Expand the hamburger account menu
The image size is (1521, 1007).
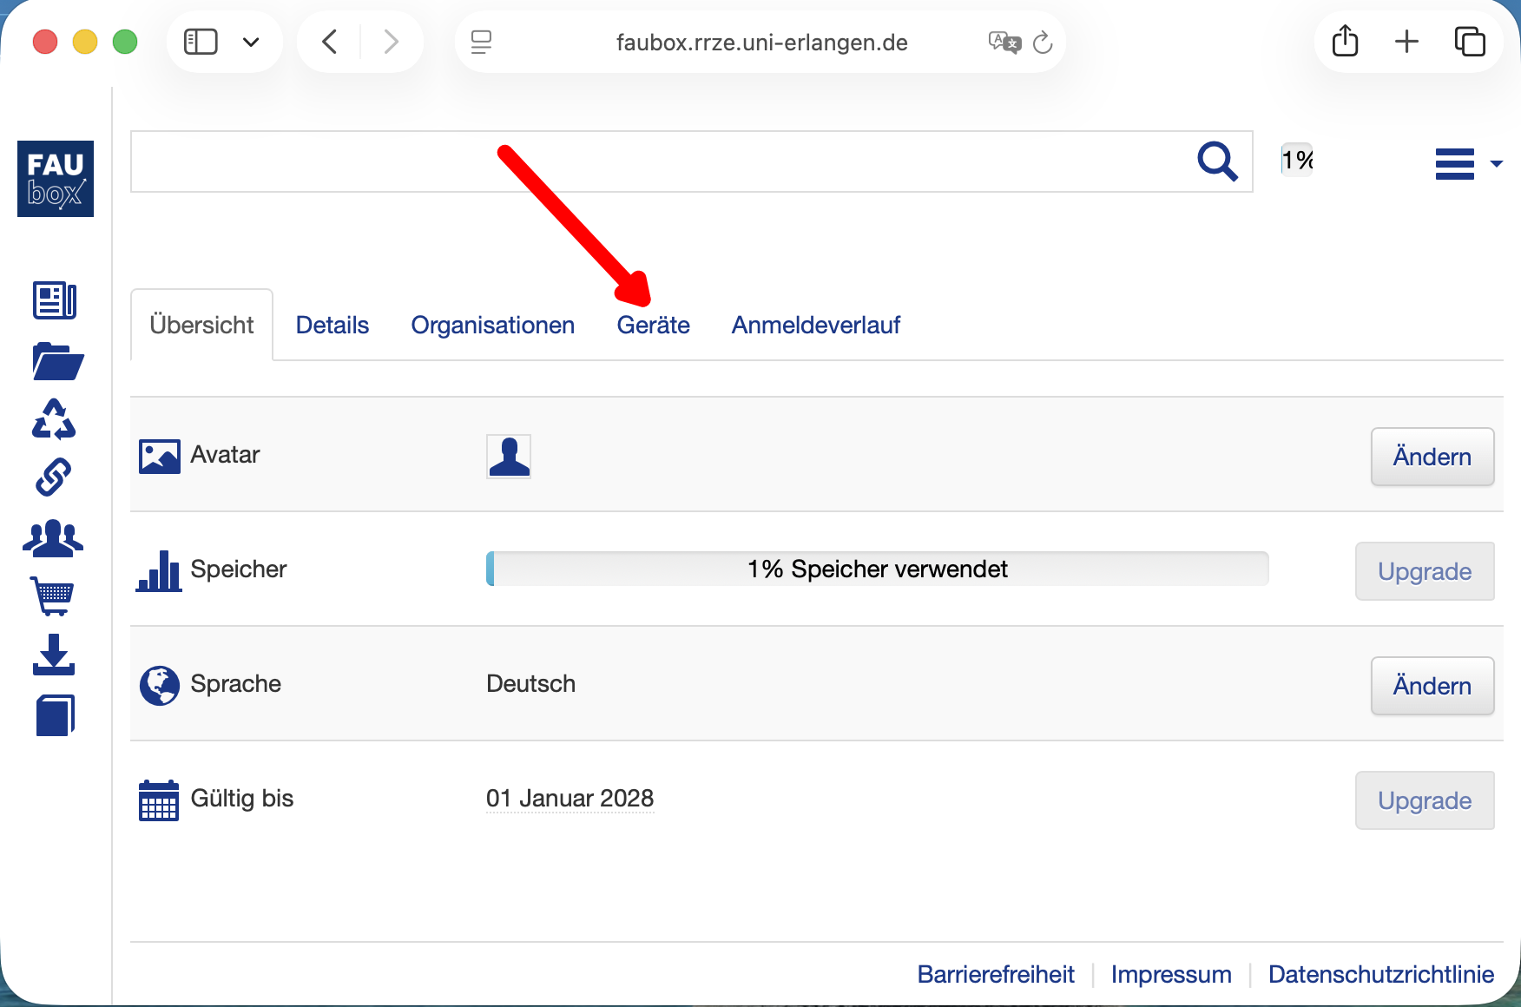coord(1467,163)
